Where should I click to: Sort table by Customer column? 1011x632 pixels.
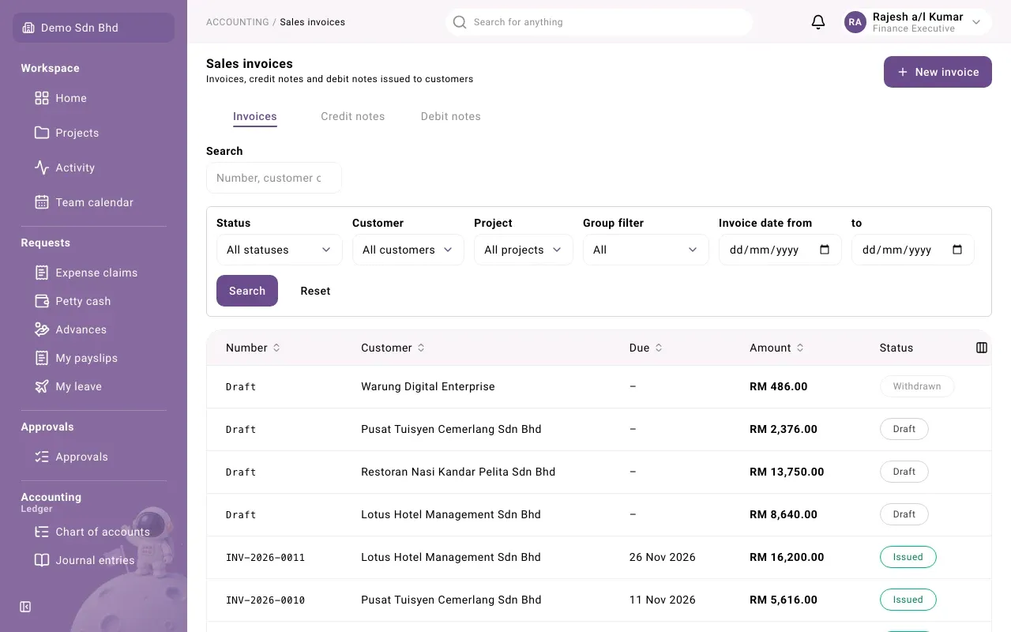[393, 348]
